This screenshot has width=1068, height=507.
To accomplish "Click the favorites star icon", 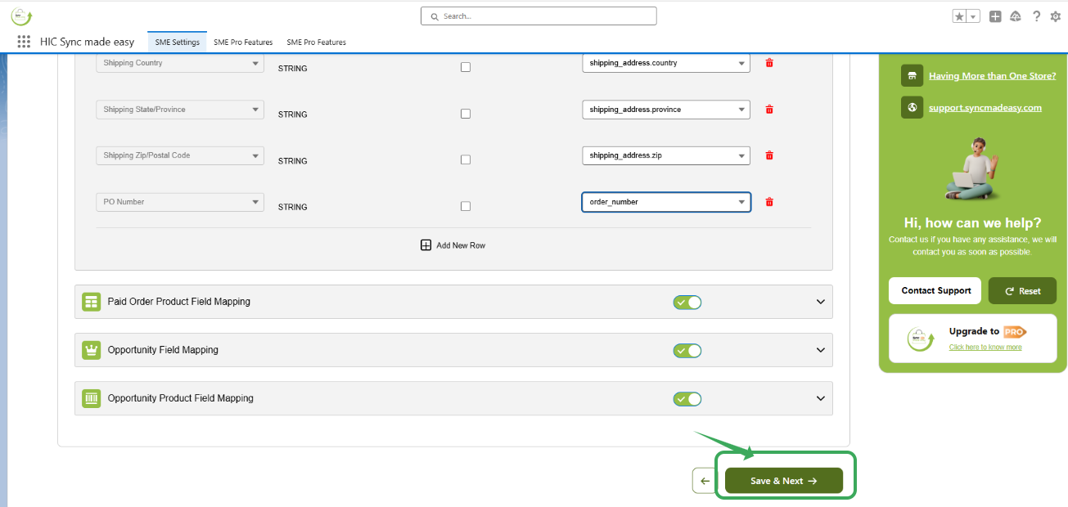I will coord(959,16).
